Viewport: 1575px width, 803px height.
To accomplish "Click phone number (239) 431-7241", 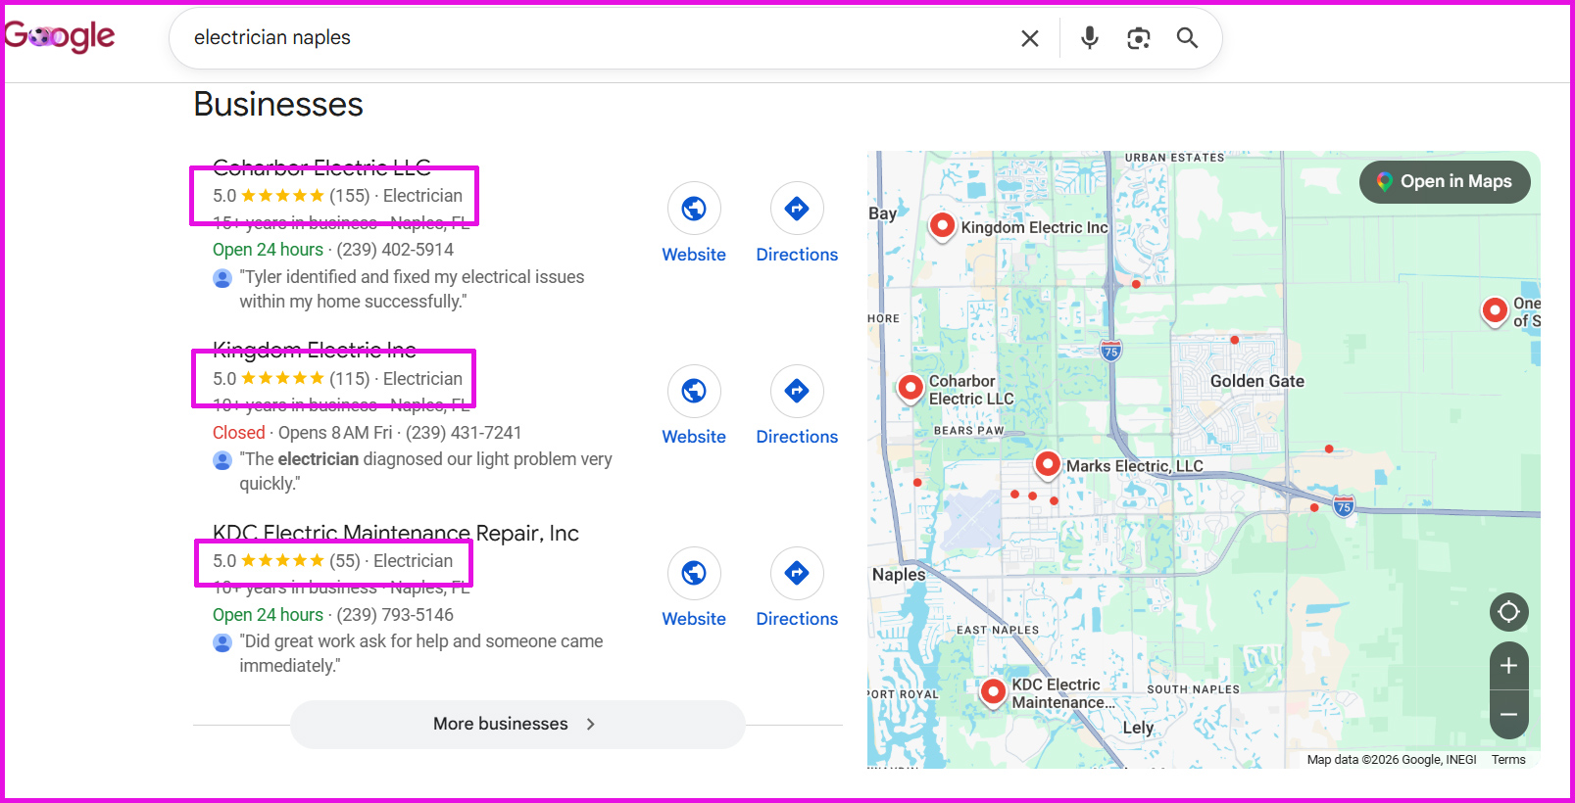I will pos(464,433).
